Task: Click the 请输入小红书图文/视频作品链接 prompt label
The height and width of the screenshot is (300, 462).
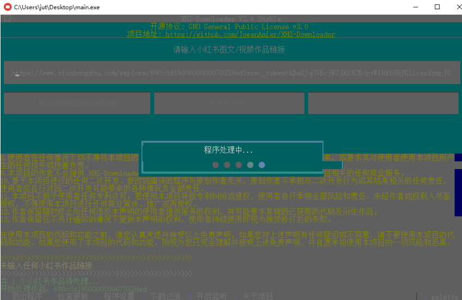Action: 229,50
